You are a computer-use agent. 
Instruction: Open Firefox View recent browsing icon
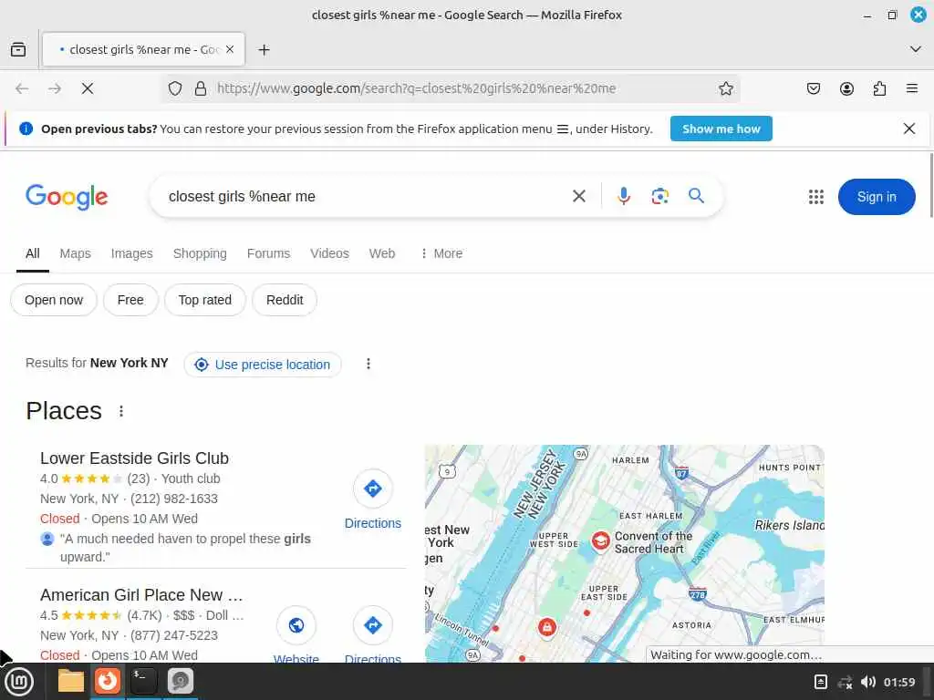pyautogui.click(x=18, y=49)
